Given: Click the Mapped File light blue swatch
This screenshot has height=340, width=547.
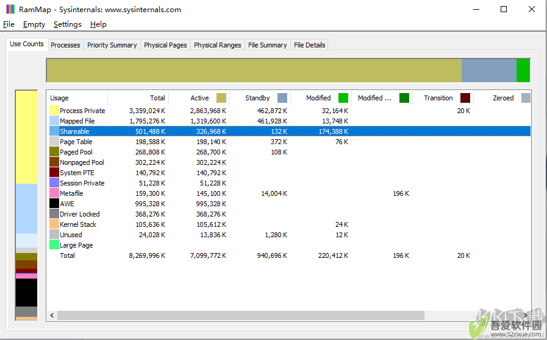Looking at the screenshot, I should [54, 121].
